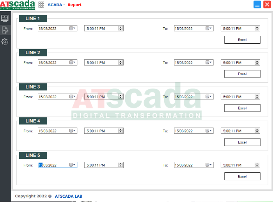Export LINE 5 data with Excel button
The image size is (273, 202).
pyautogui.click(x=242, y=176)
